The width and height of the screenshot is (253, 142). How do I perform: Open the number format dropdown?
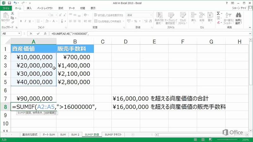point(151,15)
